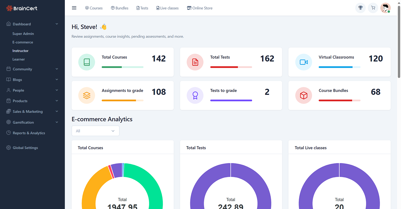Open the Online Store from the top bar
Viewport: 401px width, 209px height.
click(199, 8)
